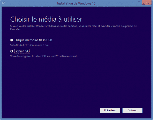Go back with the Précédent button

pyautogui.click(x=110, y=110)
